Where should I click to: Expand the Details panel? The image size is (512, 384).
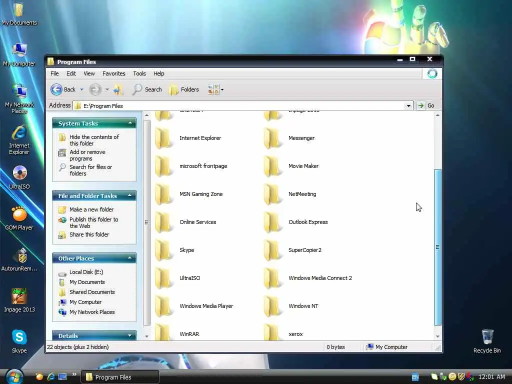click(x=130, y=335)
